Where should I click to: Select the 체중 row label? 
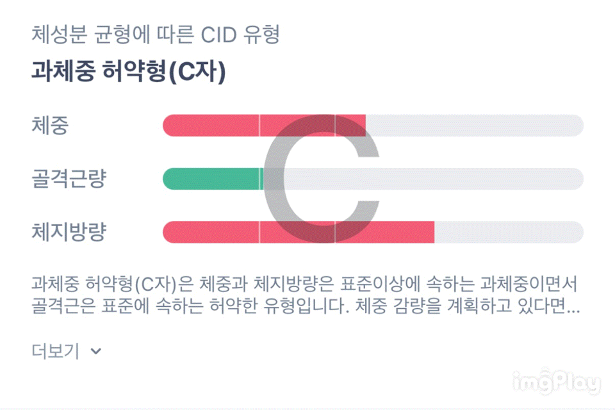click(x=50, y=126)
